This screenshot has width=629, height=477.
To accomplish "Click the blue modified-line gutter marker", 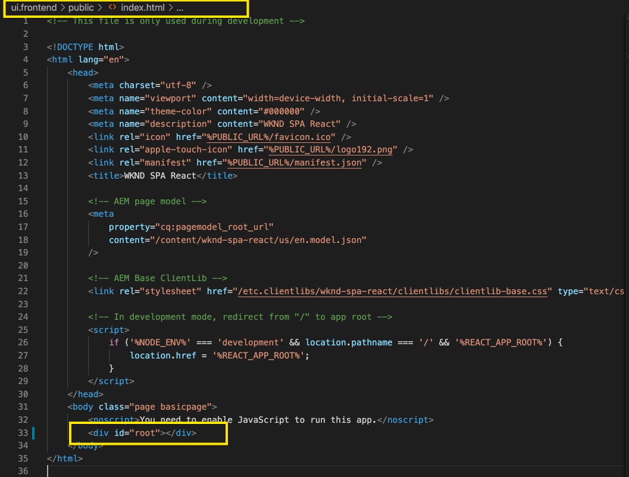I will [x=33, y=433].
